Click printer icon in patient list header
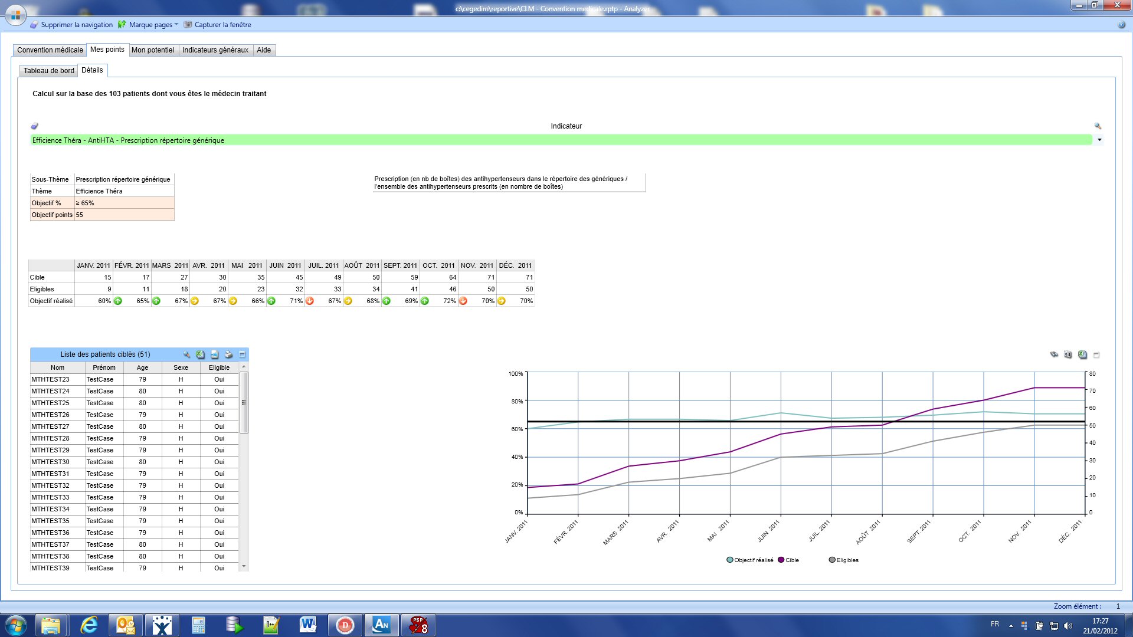 pos(228,354)
